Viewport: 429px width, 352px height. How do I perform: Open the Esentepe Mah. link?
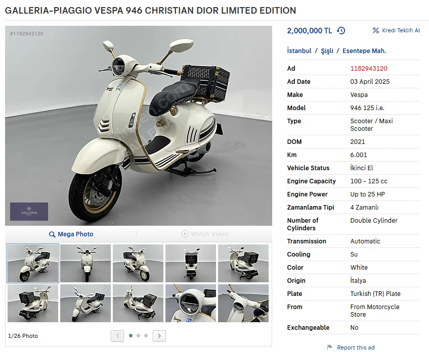tap(364, 51)
